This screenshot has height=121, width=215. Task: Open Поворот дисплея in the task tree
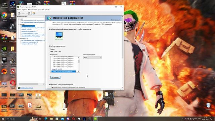point(27,30)
